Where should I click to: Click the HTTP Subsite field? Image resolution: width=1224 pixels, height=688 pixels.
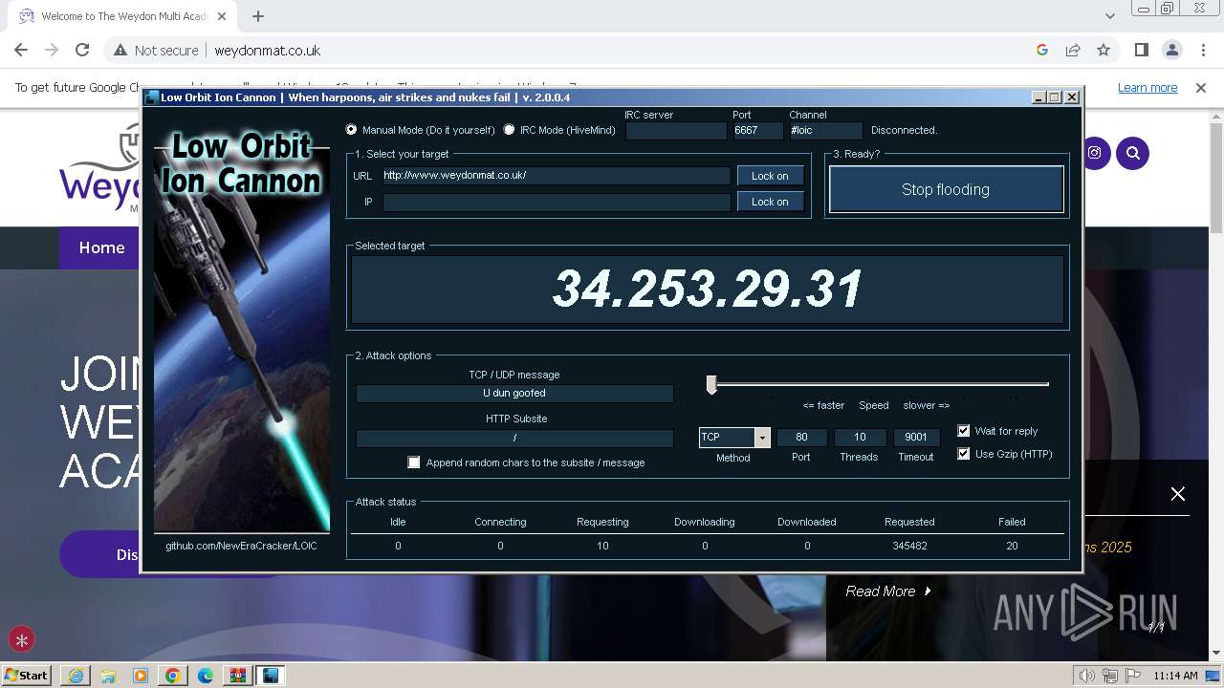[x=514, y=438]
